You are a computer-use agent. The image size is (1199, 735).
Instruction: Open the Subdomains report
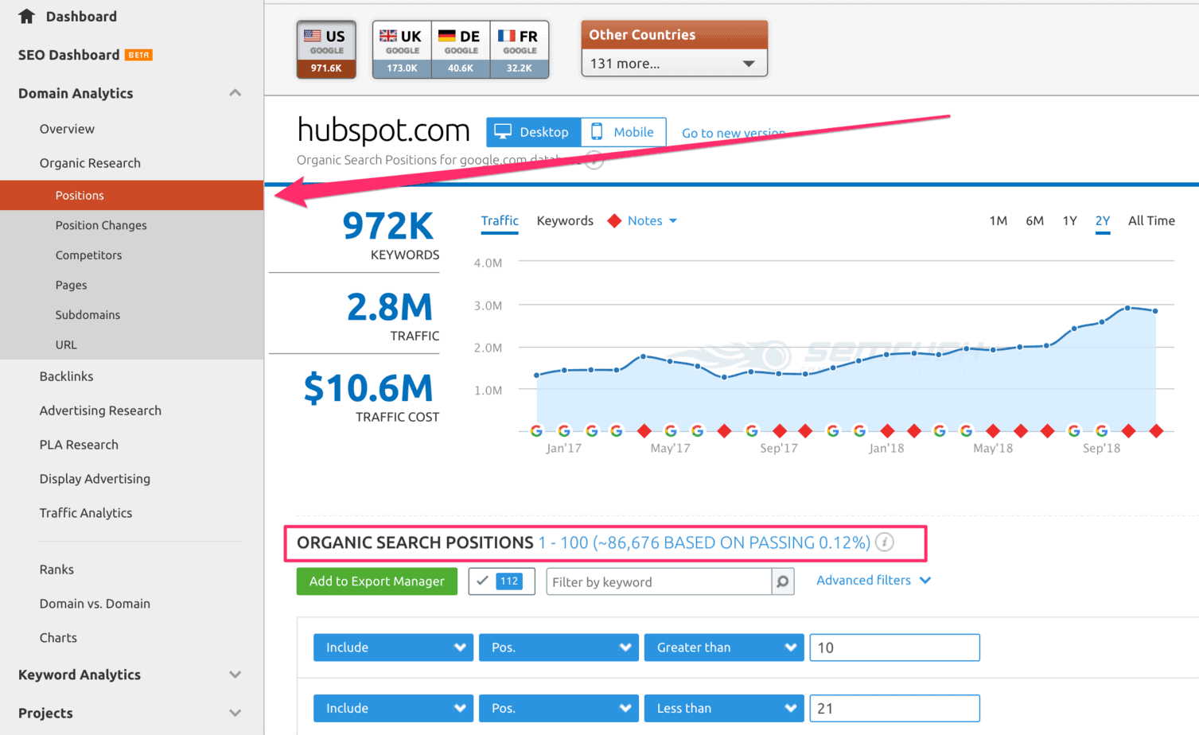(88, 315)
